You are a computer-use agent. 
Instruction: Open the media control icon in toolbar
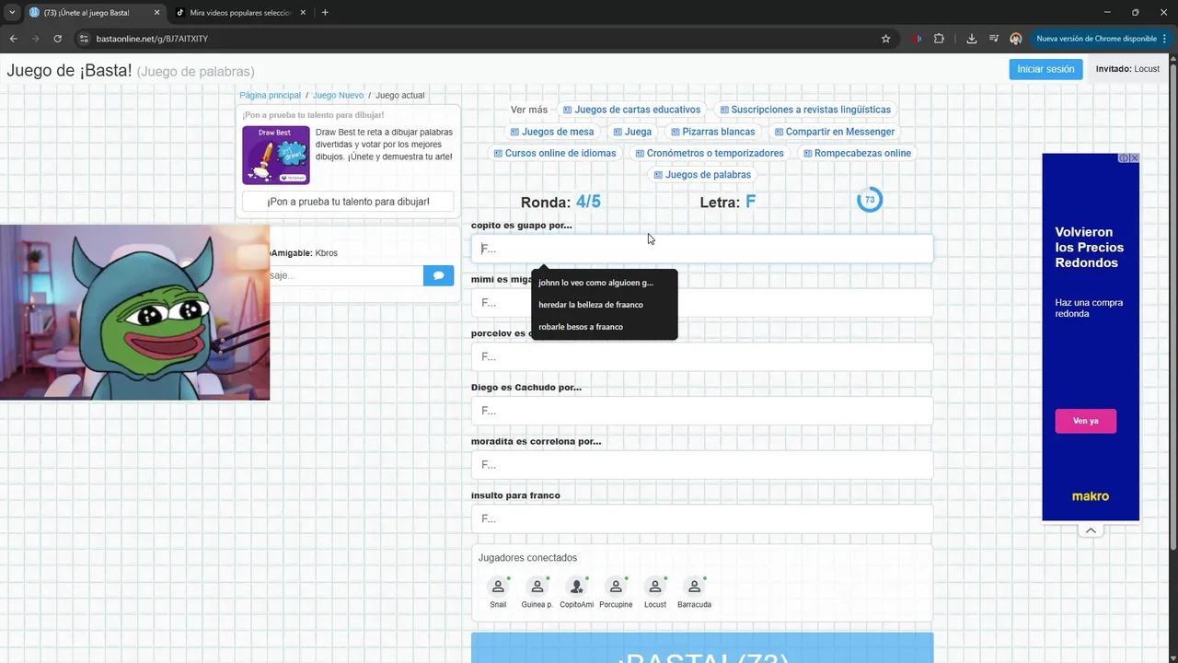click(994, 39)
